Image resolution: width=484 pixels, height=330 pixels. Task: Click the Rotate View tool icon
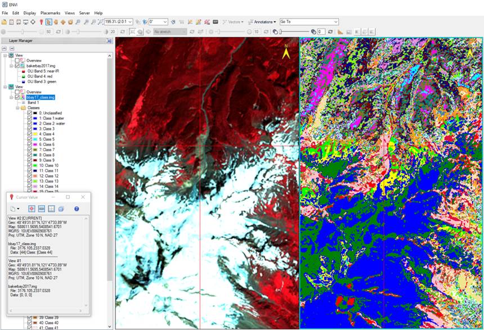[71, 22]
